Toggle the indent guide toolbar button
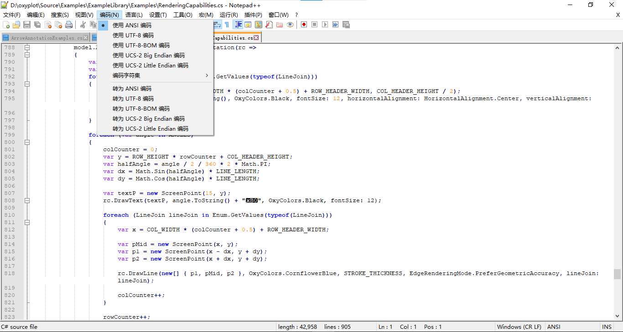Screen dimensions: 623x332 [238, 25]
